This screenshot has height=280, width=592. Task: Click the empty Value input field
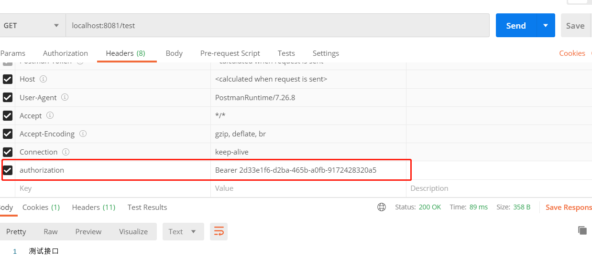coord(308,188)
